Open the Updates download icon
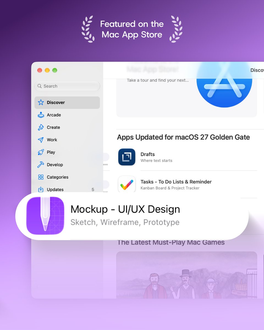The width and height of the screenshot is (264, 330). click(x=41, y=189)
